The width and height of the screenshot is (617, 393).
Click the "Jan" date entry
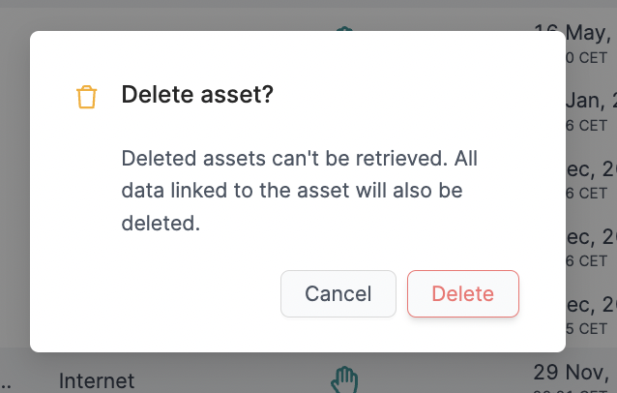[591, 101]
